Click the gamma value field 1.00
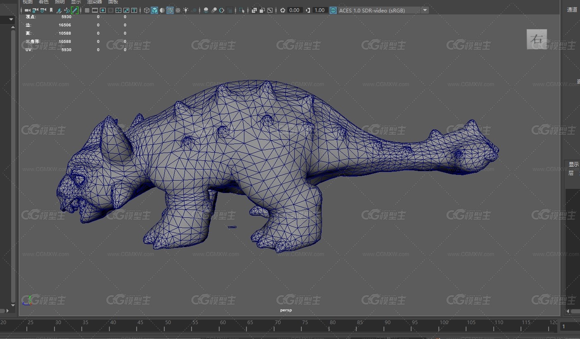The width and height of the screenshot is (580, 339). point(320,10)
